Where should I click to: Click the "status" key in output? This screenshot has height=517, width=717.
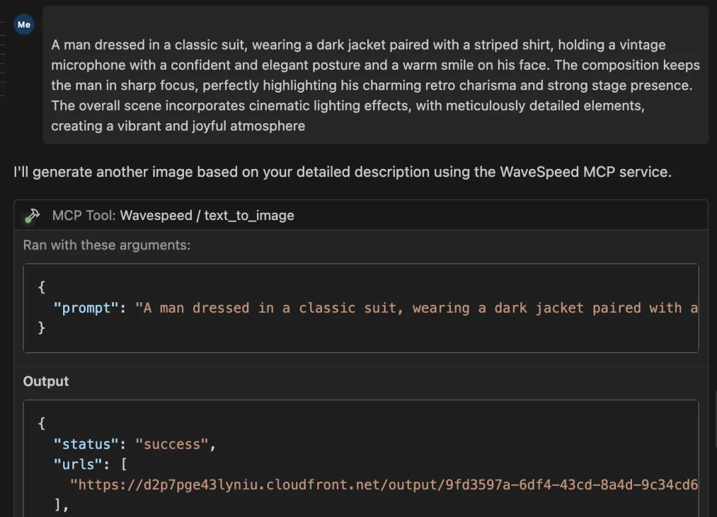86,444
